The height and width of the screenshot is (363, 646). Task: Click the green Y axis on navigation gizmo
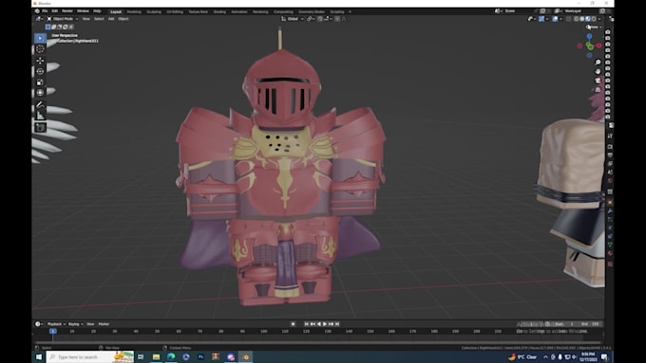tap(590, 46)
